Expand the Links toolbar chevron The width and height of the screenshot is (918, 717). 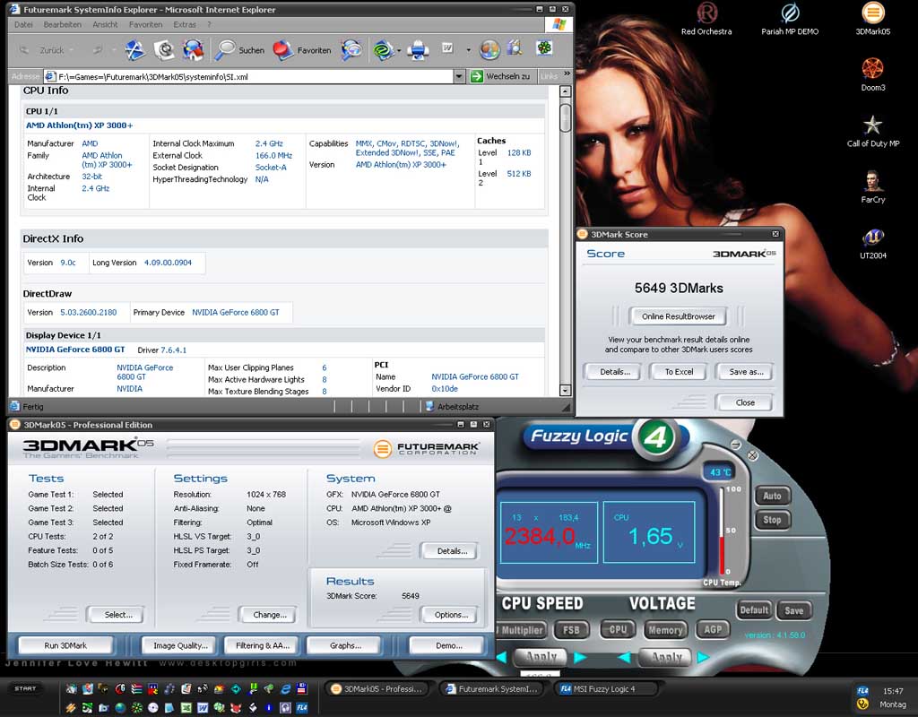567,75
